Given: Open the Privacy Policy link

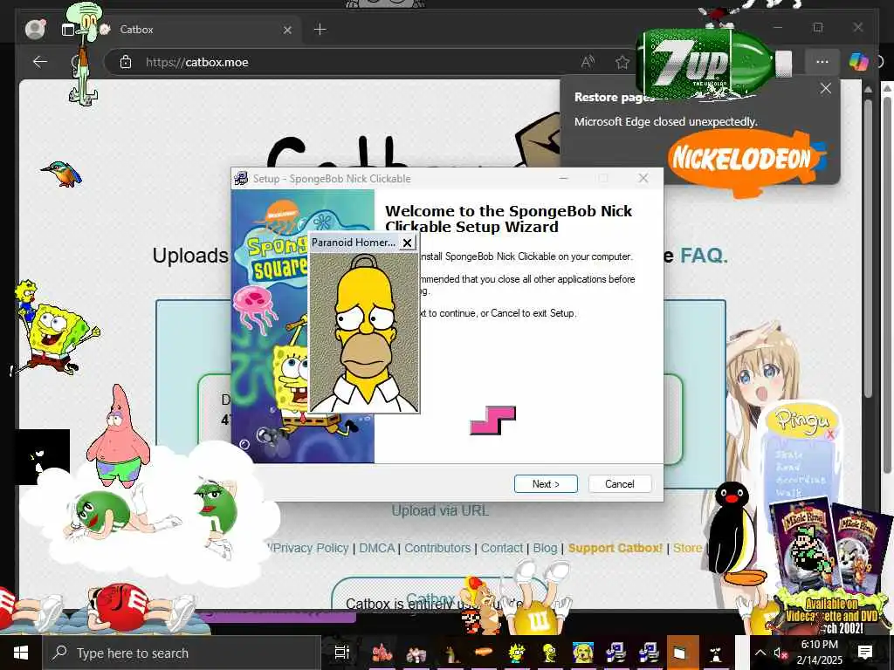Looking at the screenshot, I should (x=310, y=548).
